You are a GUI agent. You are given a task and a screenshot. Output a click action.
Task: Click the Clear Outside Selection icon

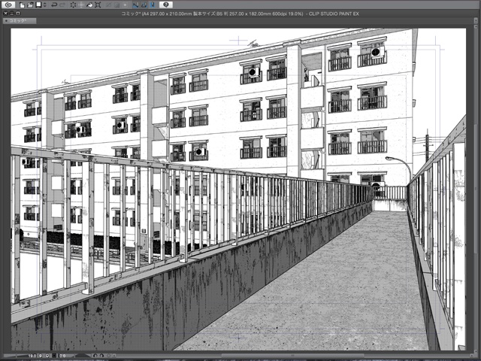tap(81, 5)
